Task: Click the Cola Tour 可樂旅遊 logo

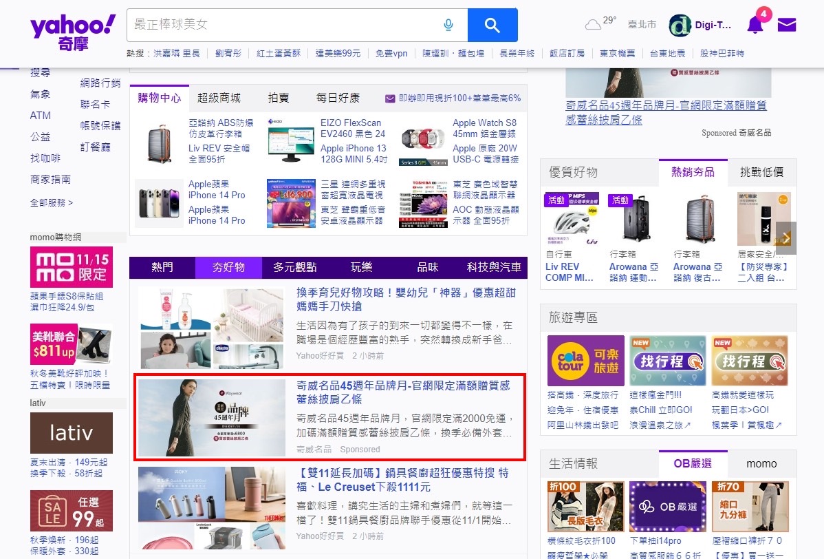Action: pos(585,361)
